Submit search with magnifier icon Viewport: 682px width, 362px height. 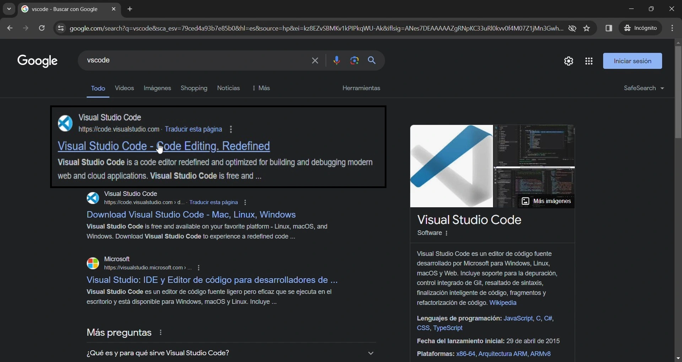(372, 61)
